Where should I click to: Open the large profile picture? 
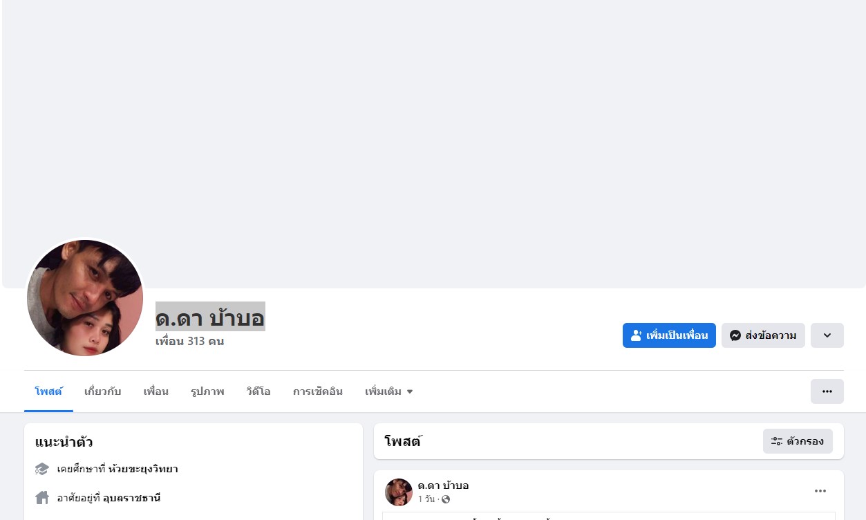85,298
